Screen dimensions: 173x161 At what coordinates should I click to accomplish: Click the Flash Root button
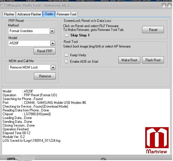tap(153, 60)
